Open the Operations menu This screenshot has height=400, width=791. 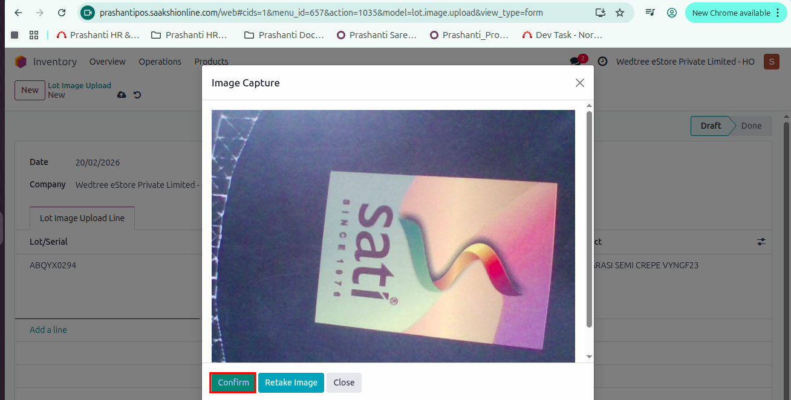(x=160, y=61)
